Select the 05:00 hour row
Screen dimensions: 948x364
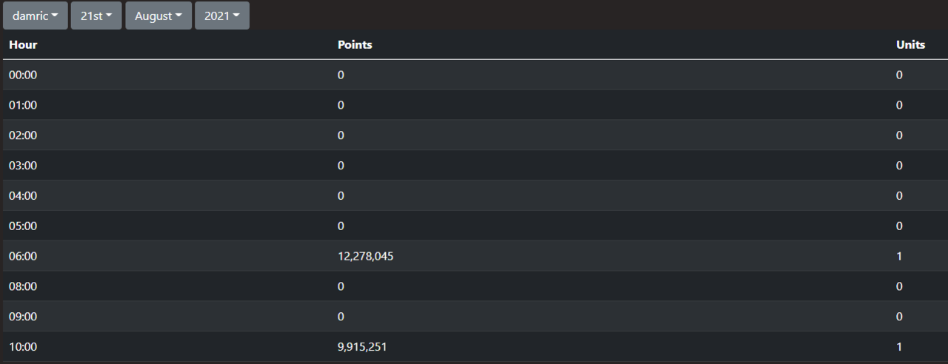[x=23, y=226]
